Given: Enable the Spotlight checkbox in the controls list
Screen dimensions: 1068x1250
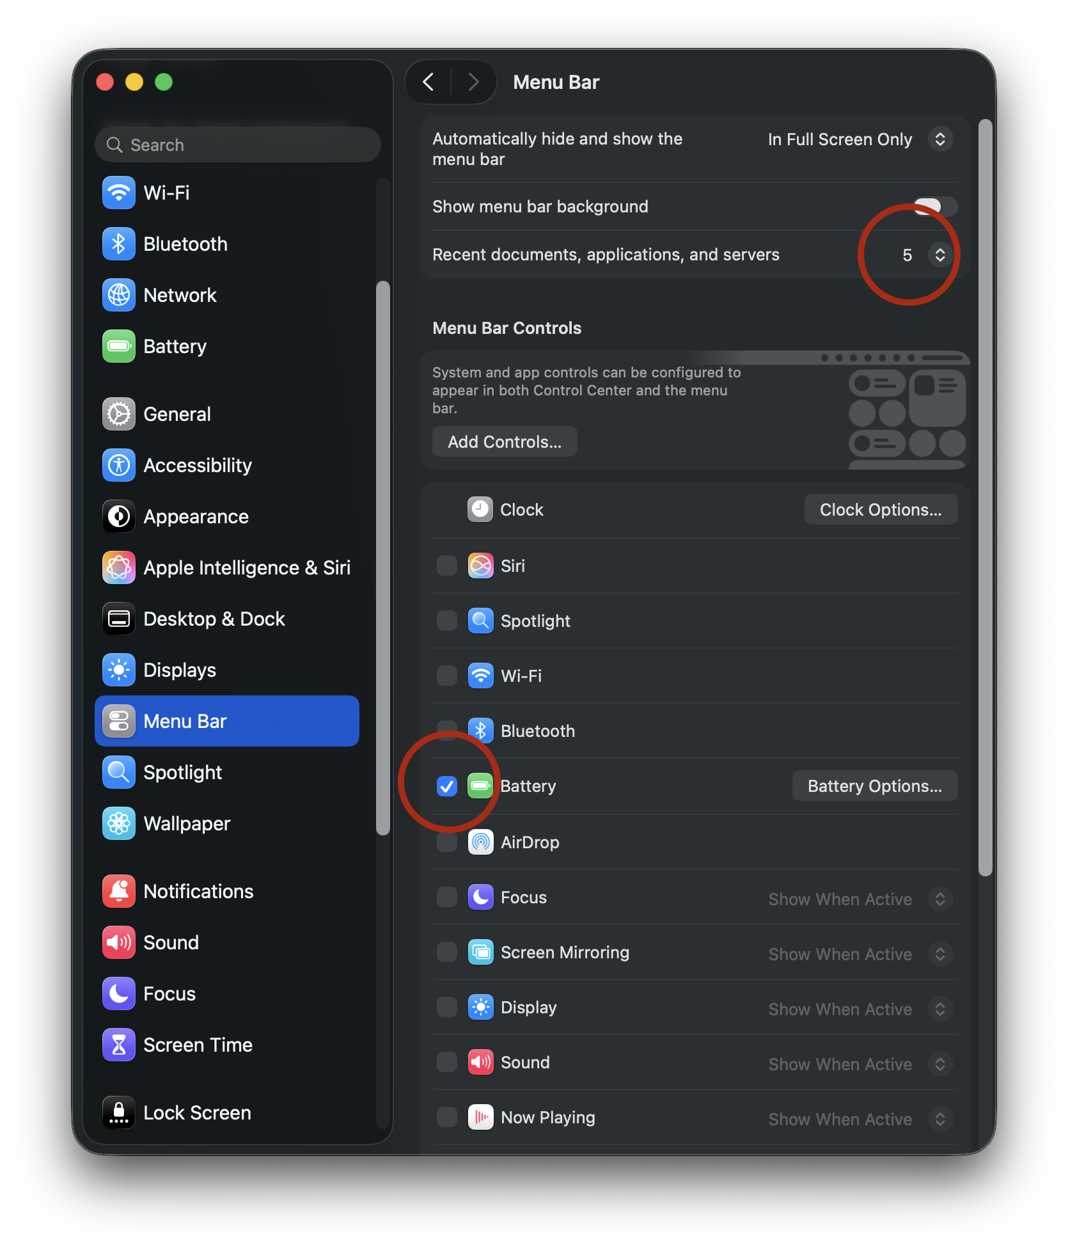Looking at the screenshot, I should (x=446, y=621).
